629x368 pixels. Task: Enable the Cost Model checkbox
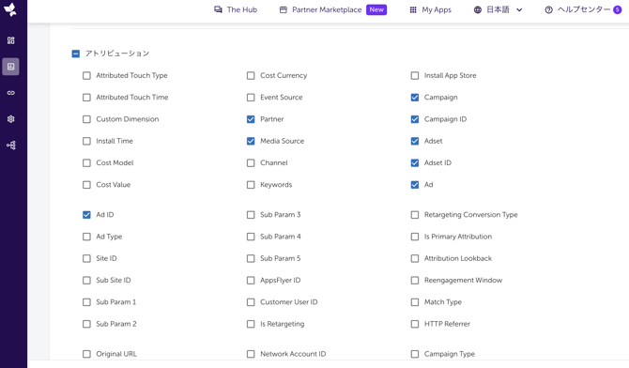pyautogui.click(x=86, y=163)
